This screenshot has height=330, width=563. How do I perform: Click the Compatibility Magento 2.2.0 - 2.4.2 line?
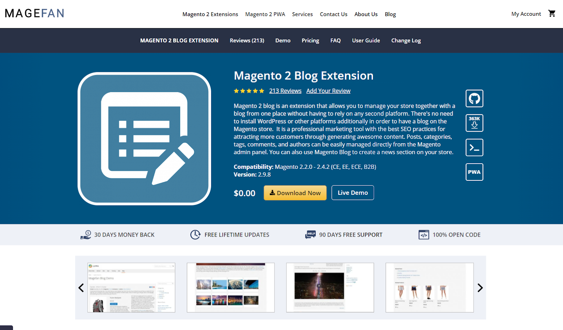[305, 167]
